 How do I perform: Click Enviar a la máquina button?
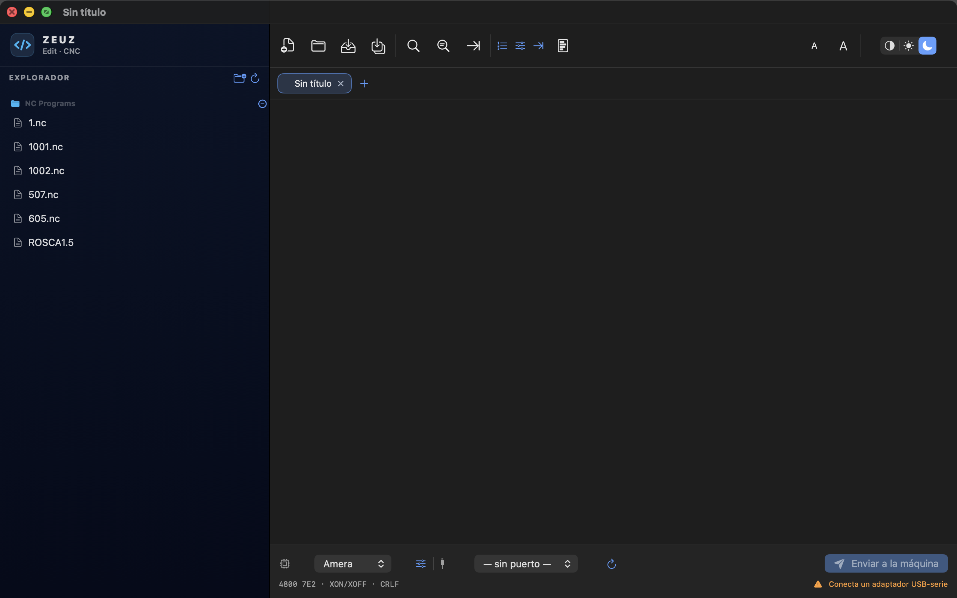tap(886, 563)
